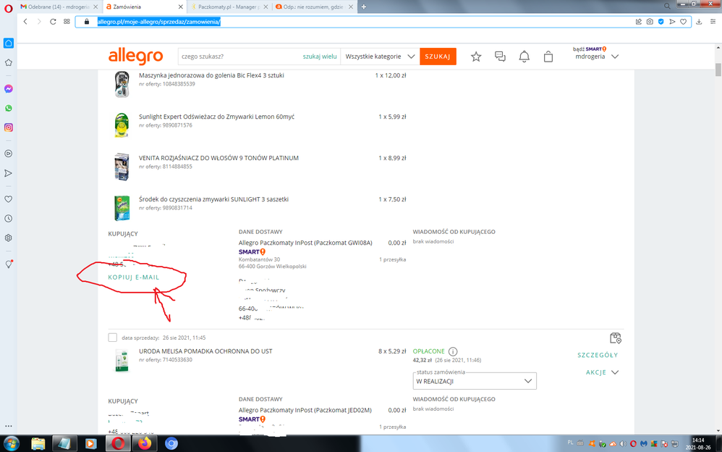Open Firefox from taskbar
This screenshot has width=722, height=452.
point(145,444)
